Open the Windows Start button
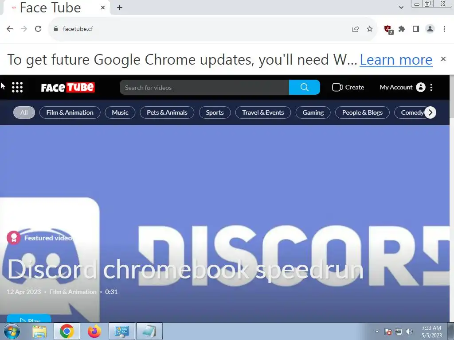 pos(12,331)
